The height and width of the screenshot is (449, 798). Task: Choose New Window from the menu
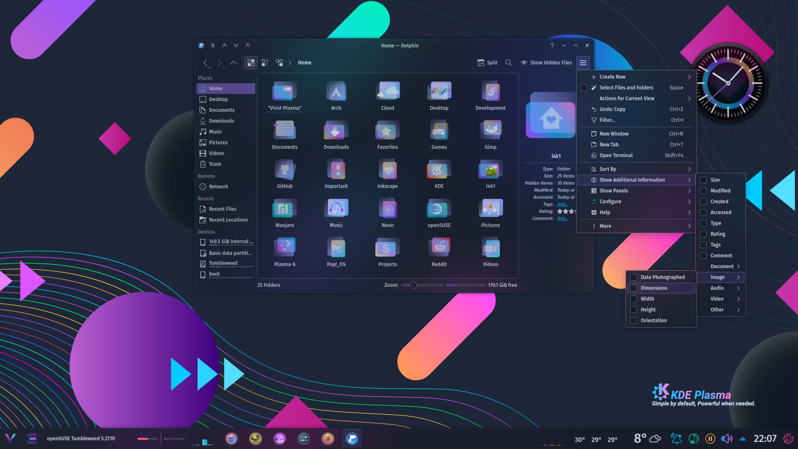click(636, 134)
